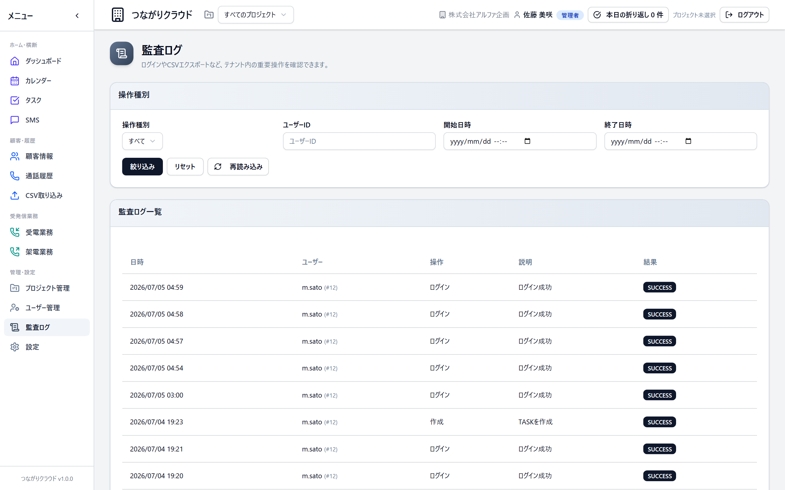Viewport: 785px width, 490px height.
Task: Click the 作成 operation cell
Action: [437, 422]
